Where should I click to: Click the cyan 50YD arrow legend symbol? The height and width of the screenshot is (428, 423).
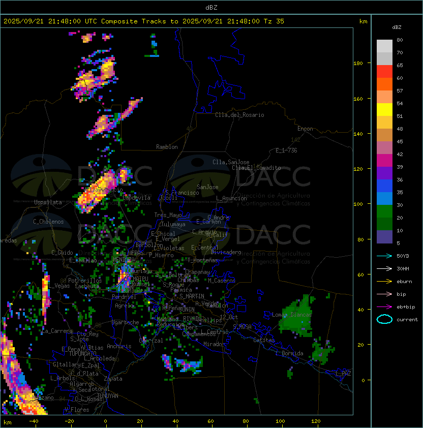point(384,256)
